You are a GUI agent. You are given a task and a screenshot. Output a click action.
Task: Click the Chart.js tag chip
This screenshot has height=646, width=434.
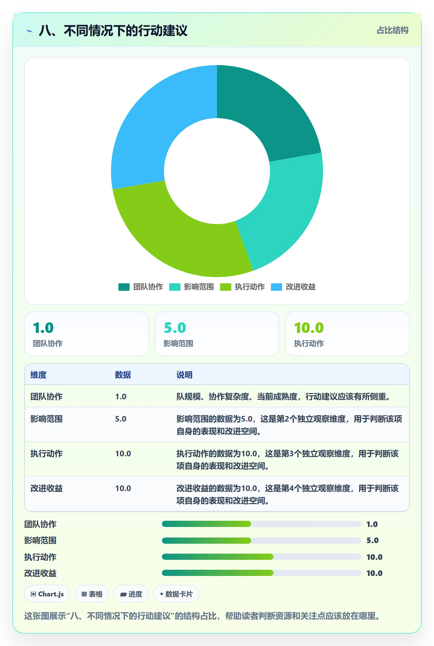coord(47,594)
